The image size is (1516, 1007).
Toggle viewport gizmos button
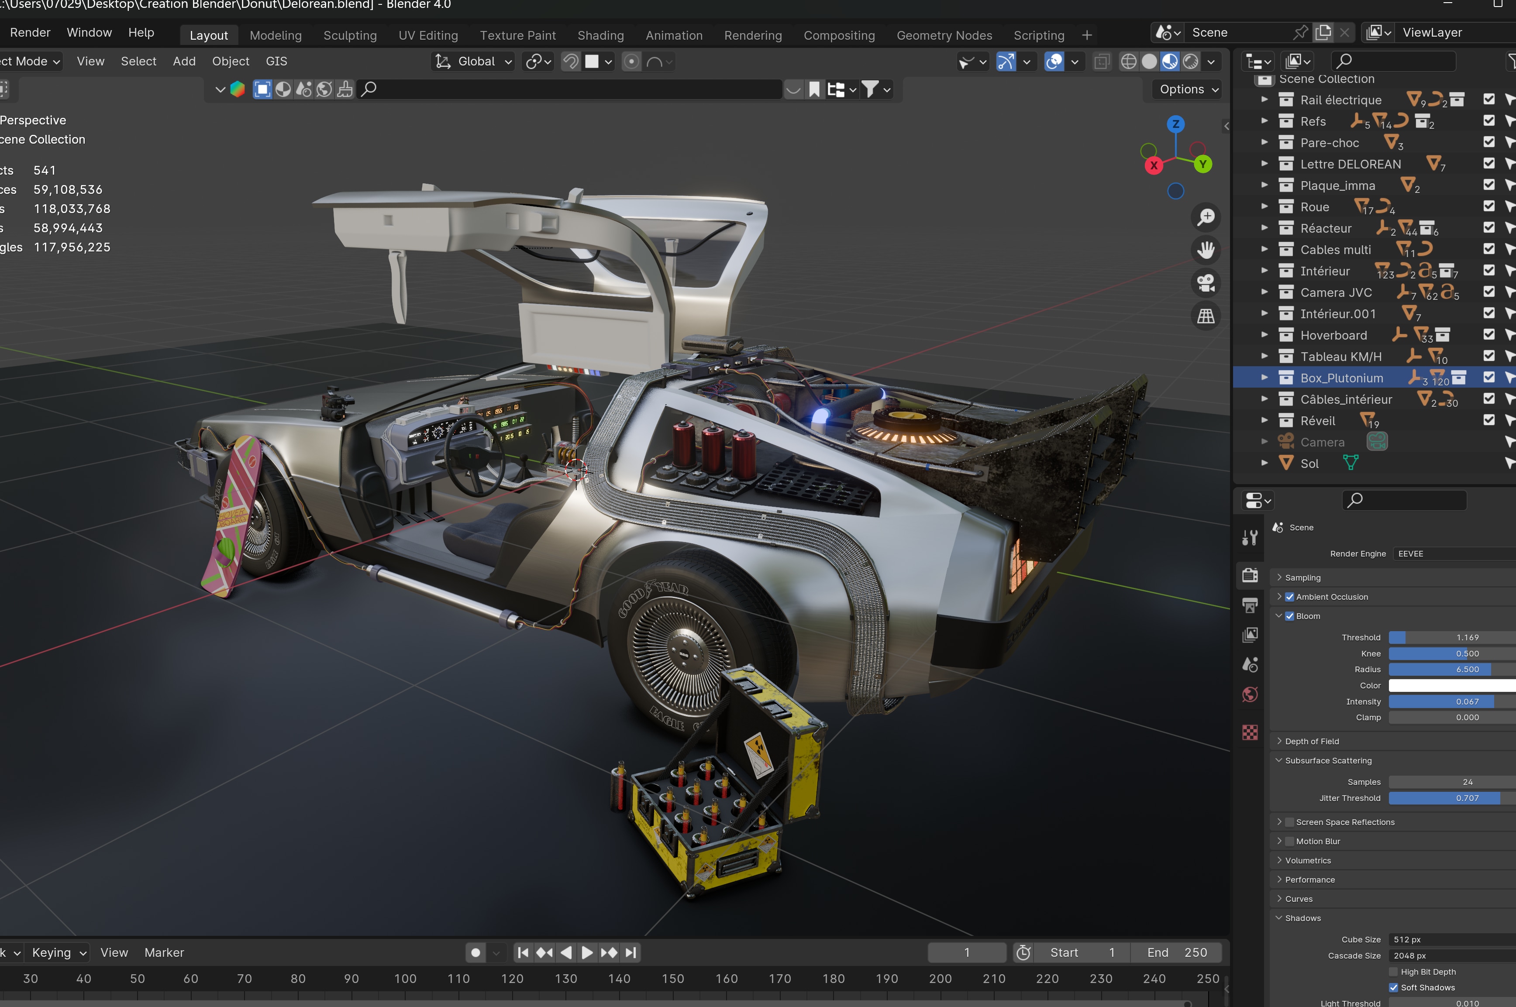(1006, 62)
